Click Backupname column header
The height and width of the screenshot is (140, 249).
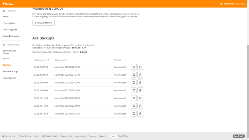61,60
